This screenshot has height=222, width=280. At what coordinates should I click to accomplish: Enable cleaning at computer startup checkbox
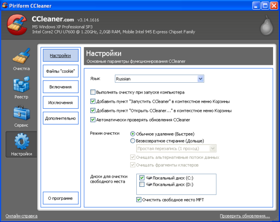[93, 92]
